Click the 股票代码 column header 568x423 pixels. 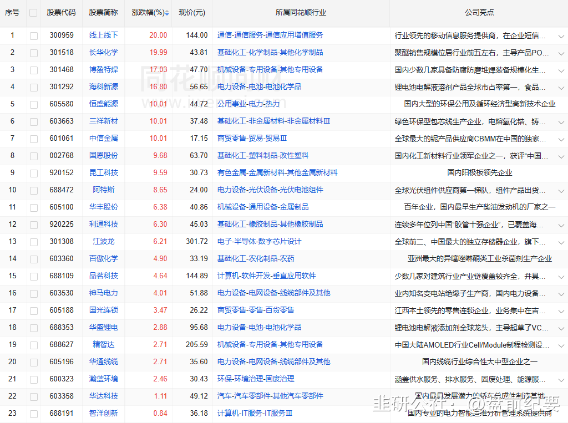tap(61, 12)
